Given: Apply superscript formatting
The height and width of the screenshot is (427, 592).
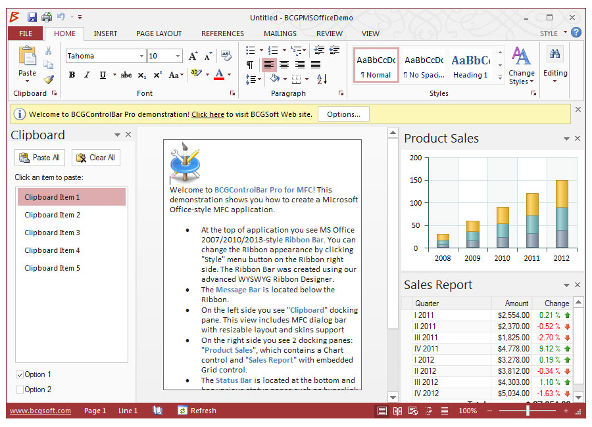Looking at the screenshot, I should 158,75.
